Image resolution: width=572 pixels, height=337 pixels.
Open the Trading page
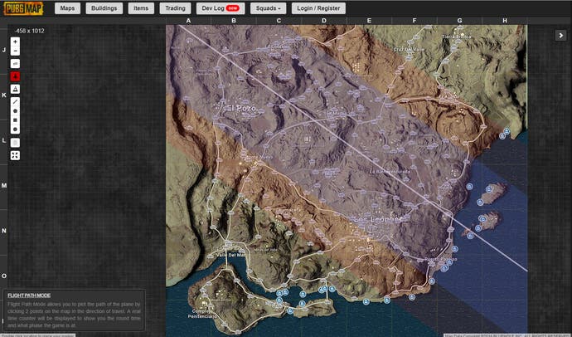pyautogui.click(x=175, y=8)
